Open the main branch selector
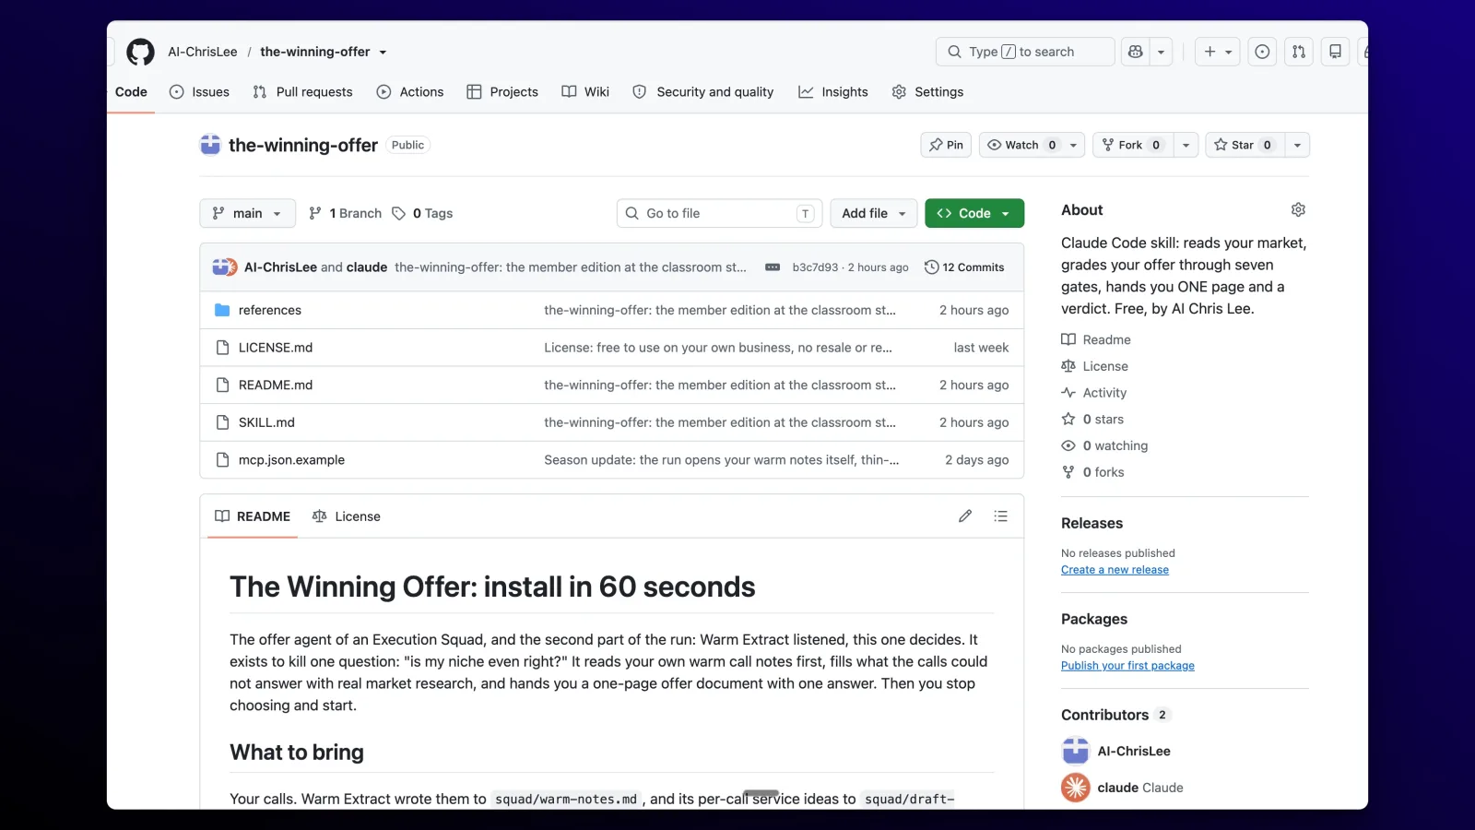 click(247, 213)
